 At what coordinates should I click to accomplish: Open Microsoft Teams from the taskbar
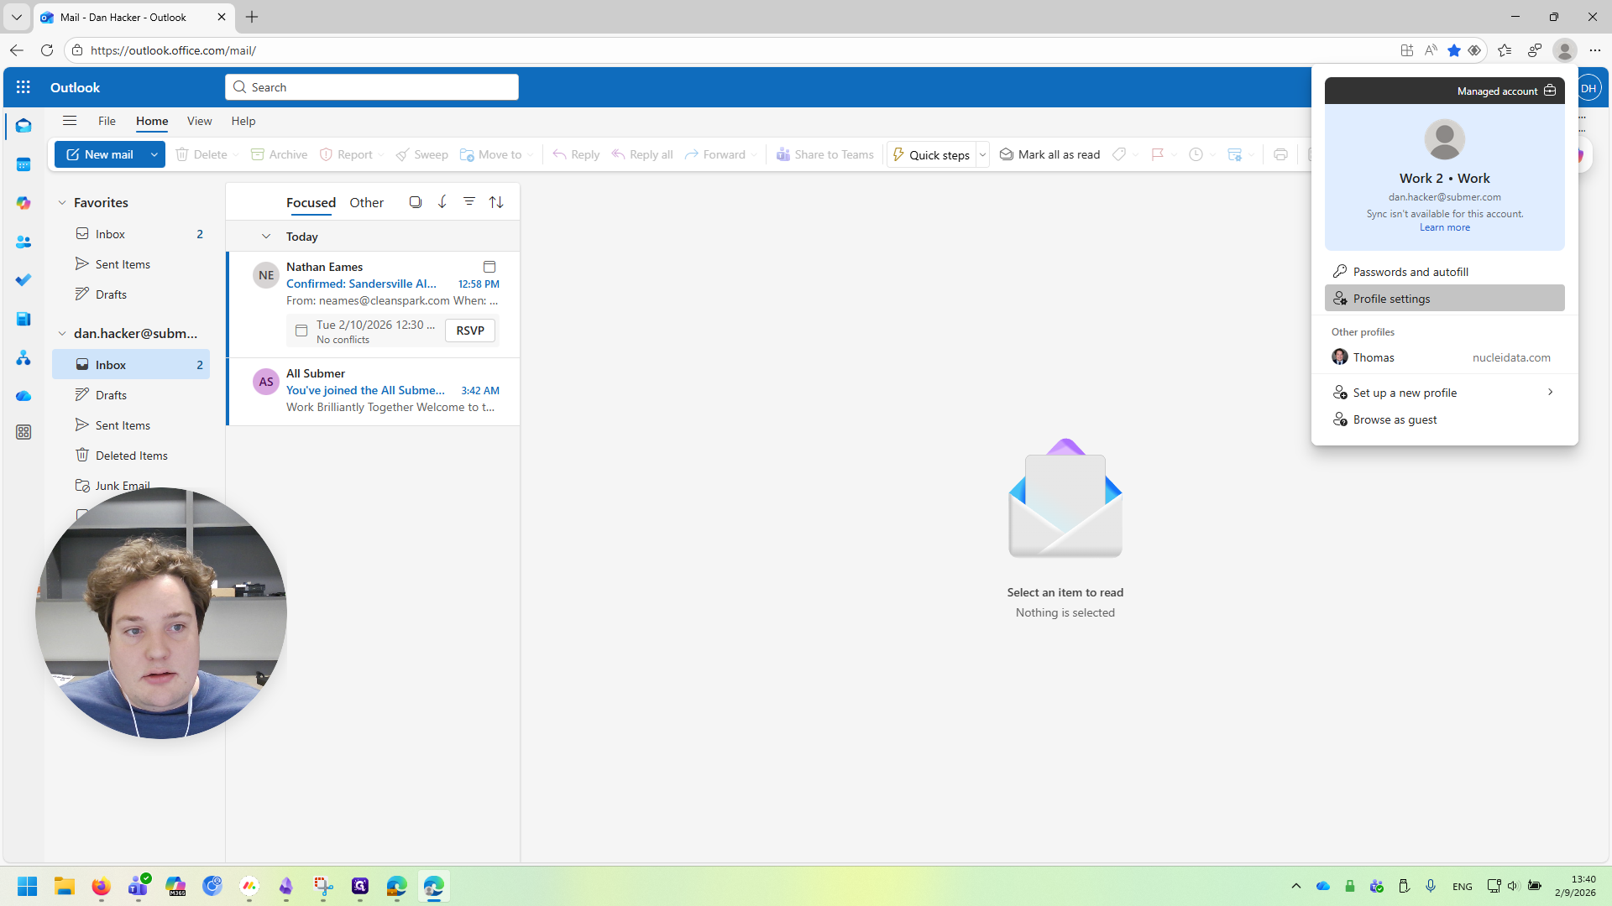[139, 886]
